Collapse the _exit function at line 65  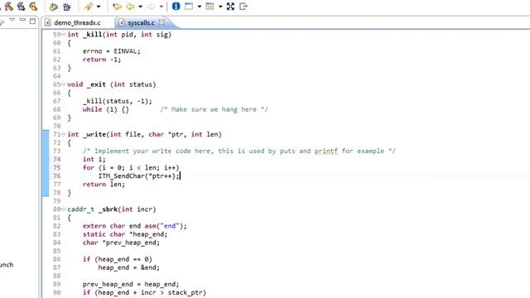(x=63, y=84)
